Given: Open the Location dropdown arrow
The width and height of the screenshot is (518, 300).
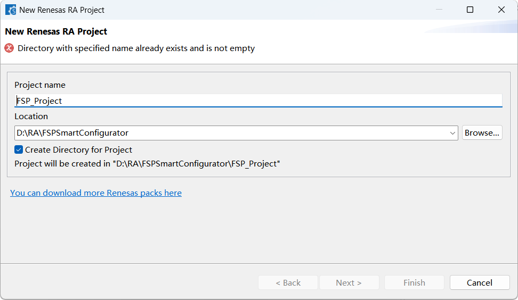Looking at the screenshot, I should tap(452, 133).
